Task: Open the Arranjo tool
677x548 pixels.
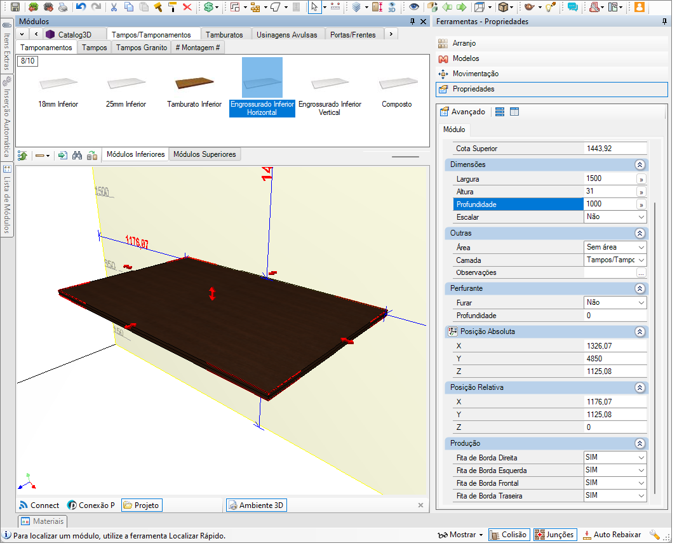Action: click(x=552, y=43)
